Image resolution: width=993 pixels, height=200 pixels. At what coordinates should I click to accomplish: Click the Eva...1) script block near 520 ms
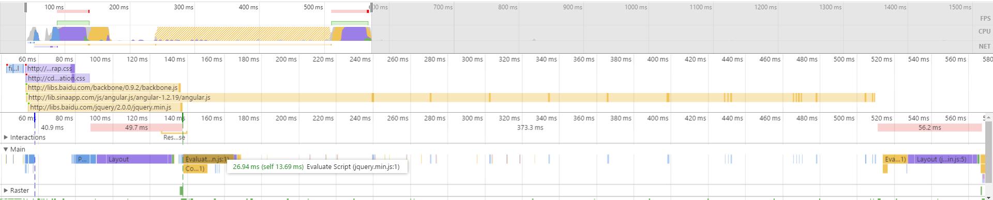click(895, 159)
